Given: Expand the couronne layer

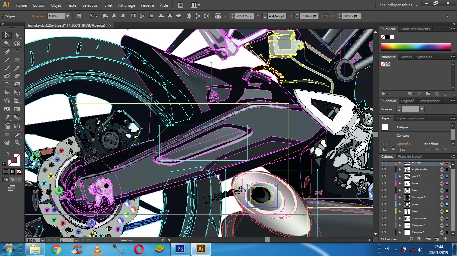Looking at the screenshot, I should (x=400, y=218).
